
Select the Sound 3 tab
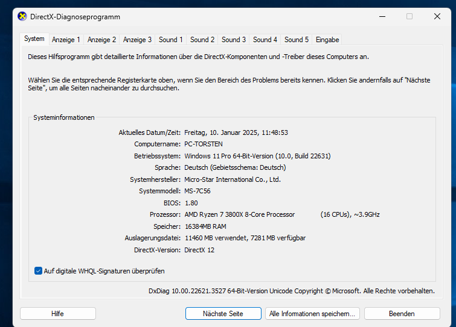click(x=234, y=40)
